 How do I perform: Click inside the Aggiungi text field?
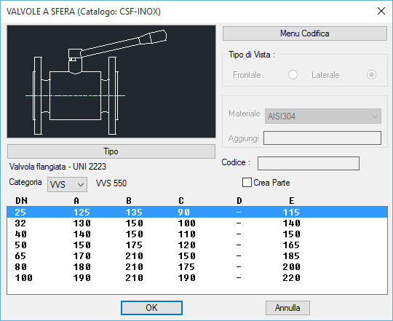click(x=322, y=138)
